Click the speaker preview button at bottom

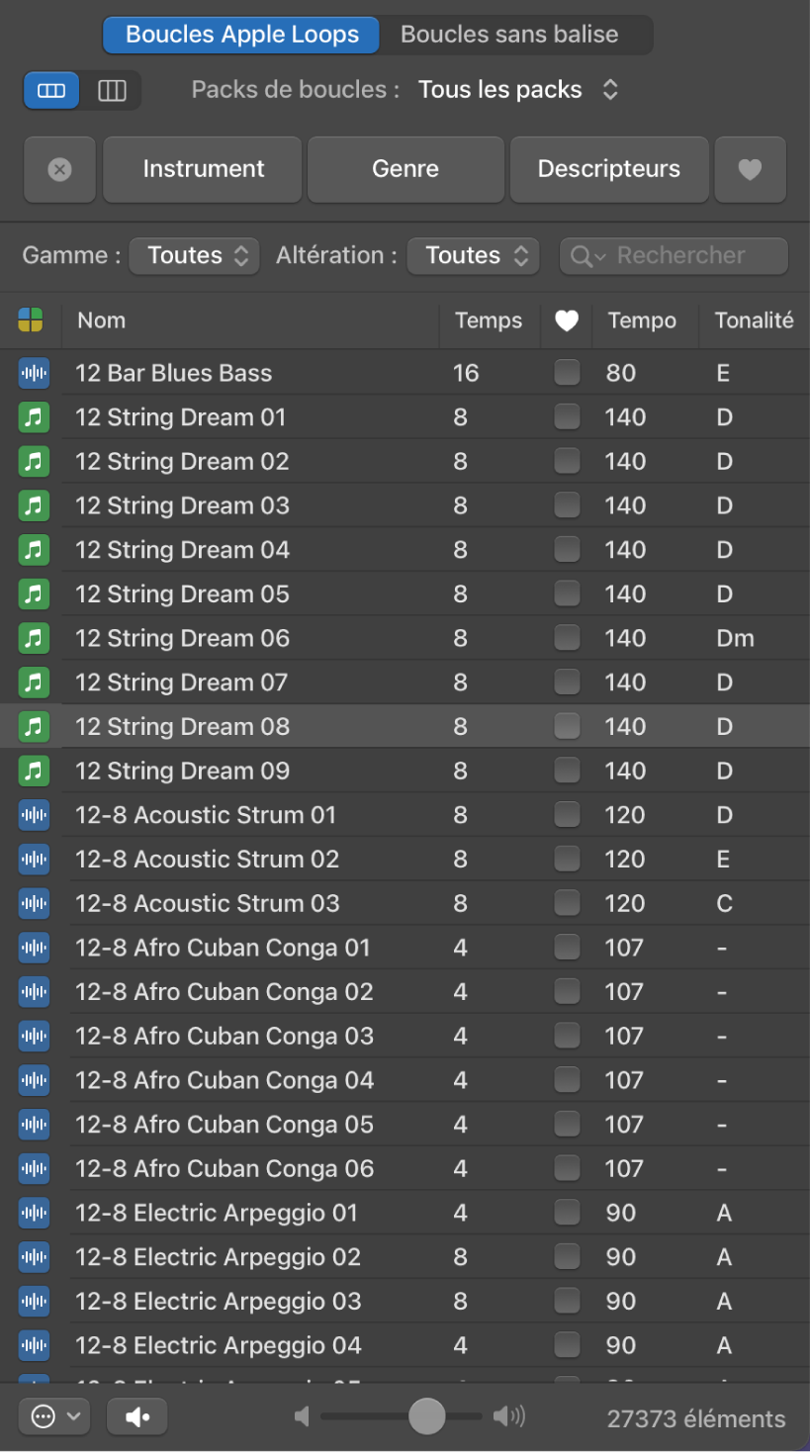[137, 1416]
